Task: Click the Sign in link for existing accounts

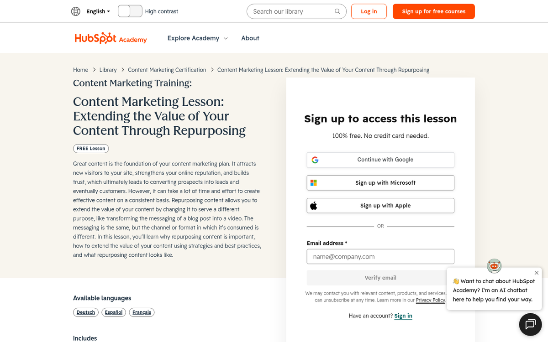Action: (403, 316)
